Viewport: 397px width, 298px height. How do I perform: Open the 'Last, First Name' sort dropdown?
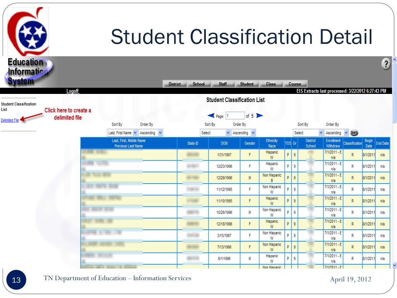(122, 133)
